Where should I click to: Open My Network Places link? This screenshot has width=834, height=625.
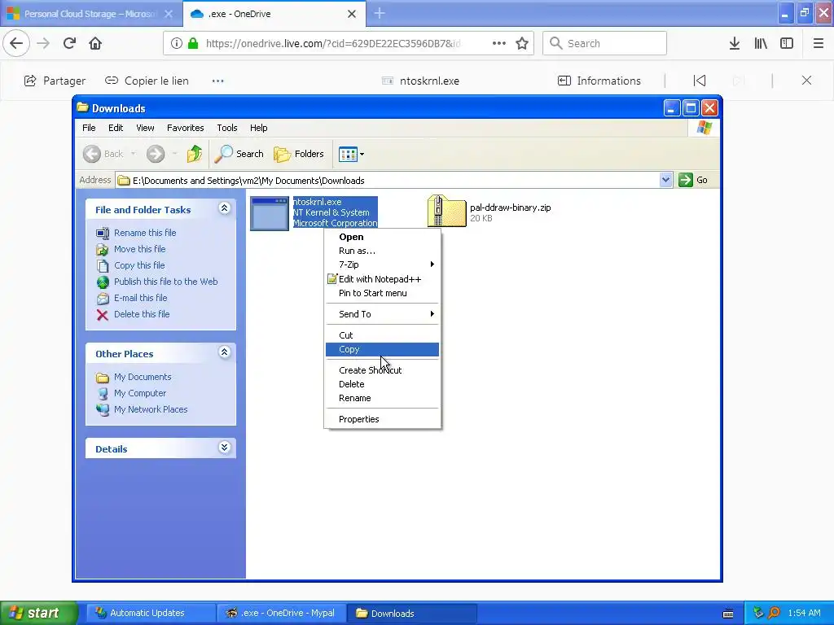tap(151, 409)
